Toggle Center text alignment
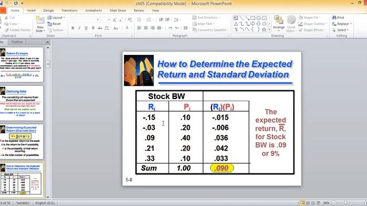This screenshot has height=206, width=367. tap(146, 28)
